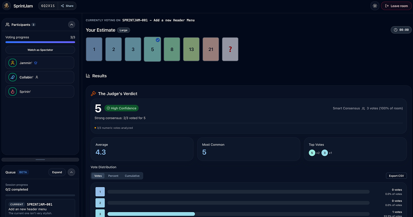Viewport: 413px width, 217px height.
Task: Select the question mark estimate card
Action: [230, 49]
